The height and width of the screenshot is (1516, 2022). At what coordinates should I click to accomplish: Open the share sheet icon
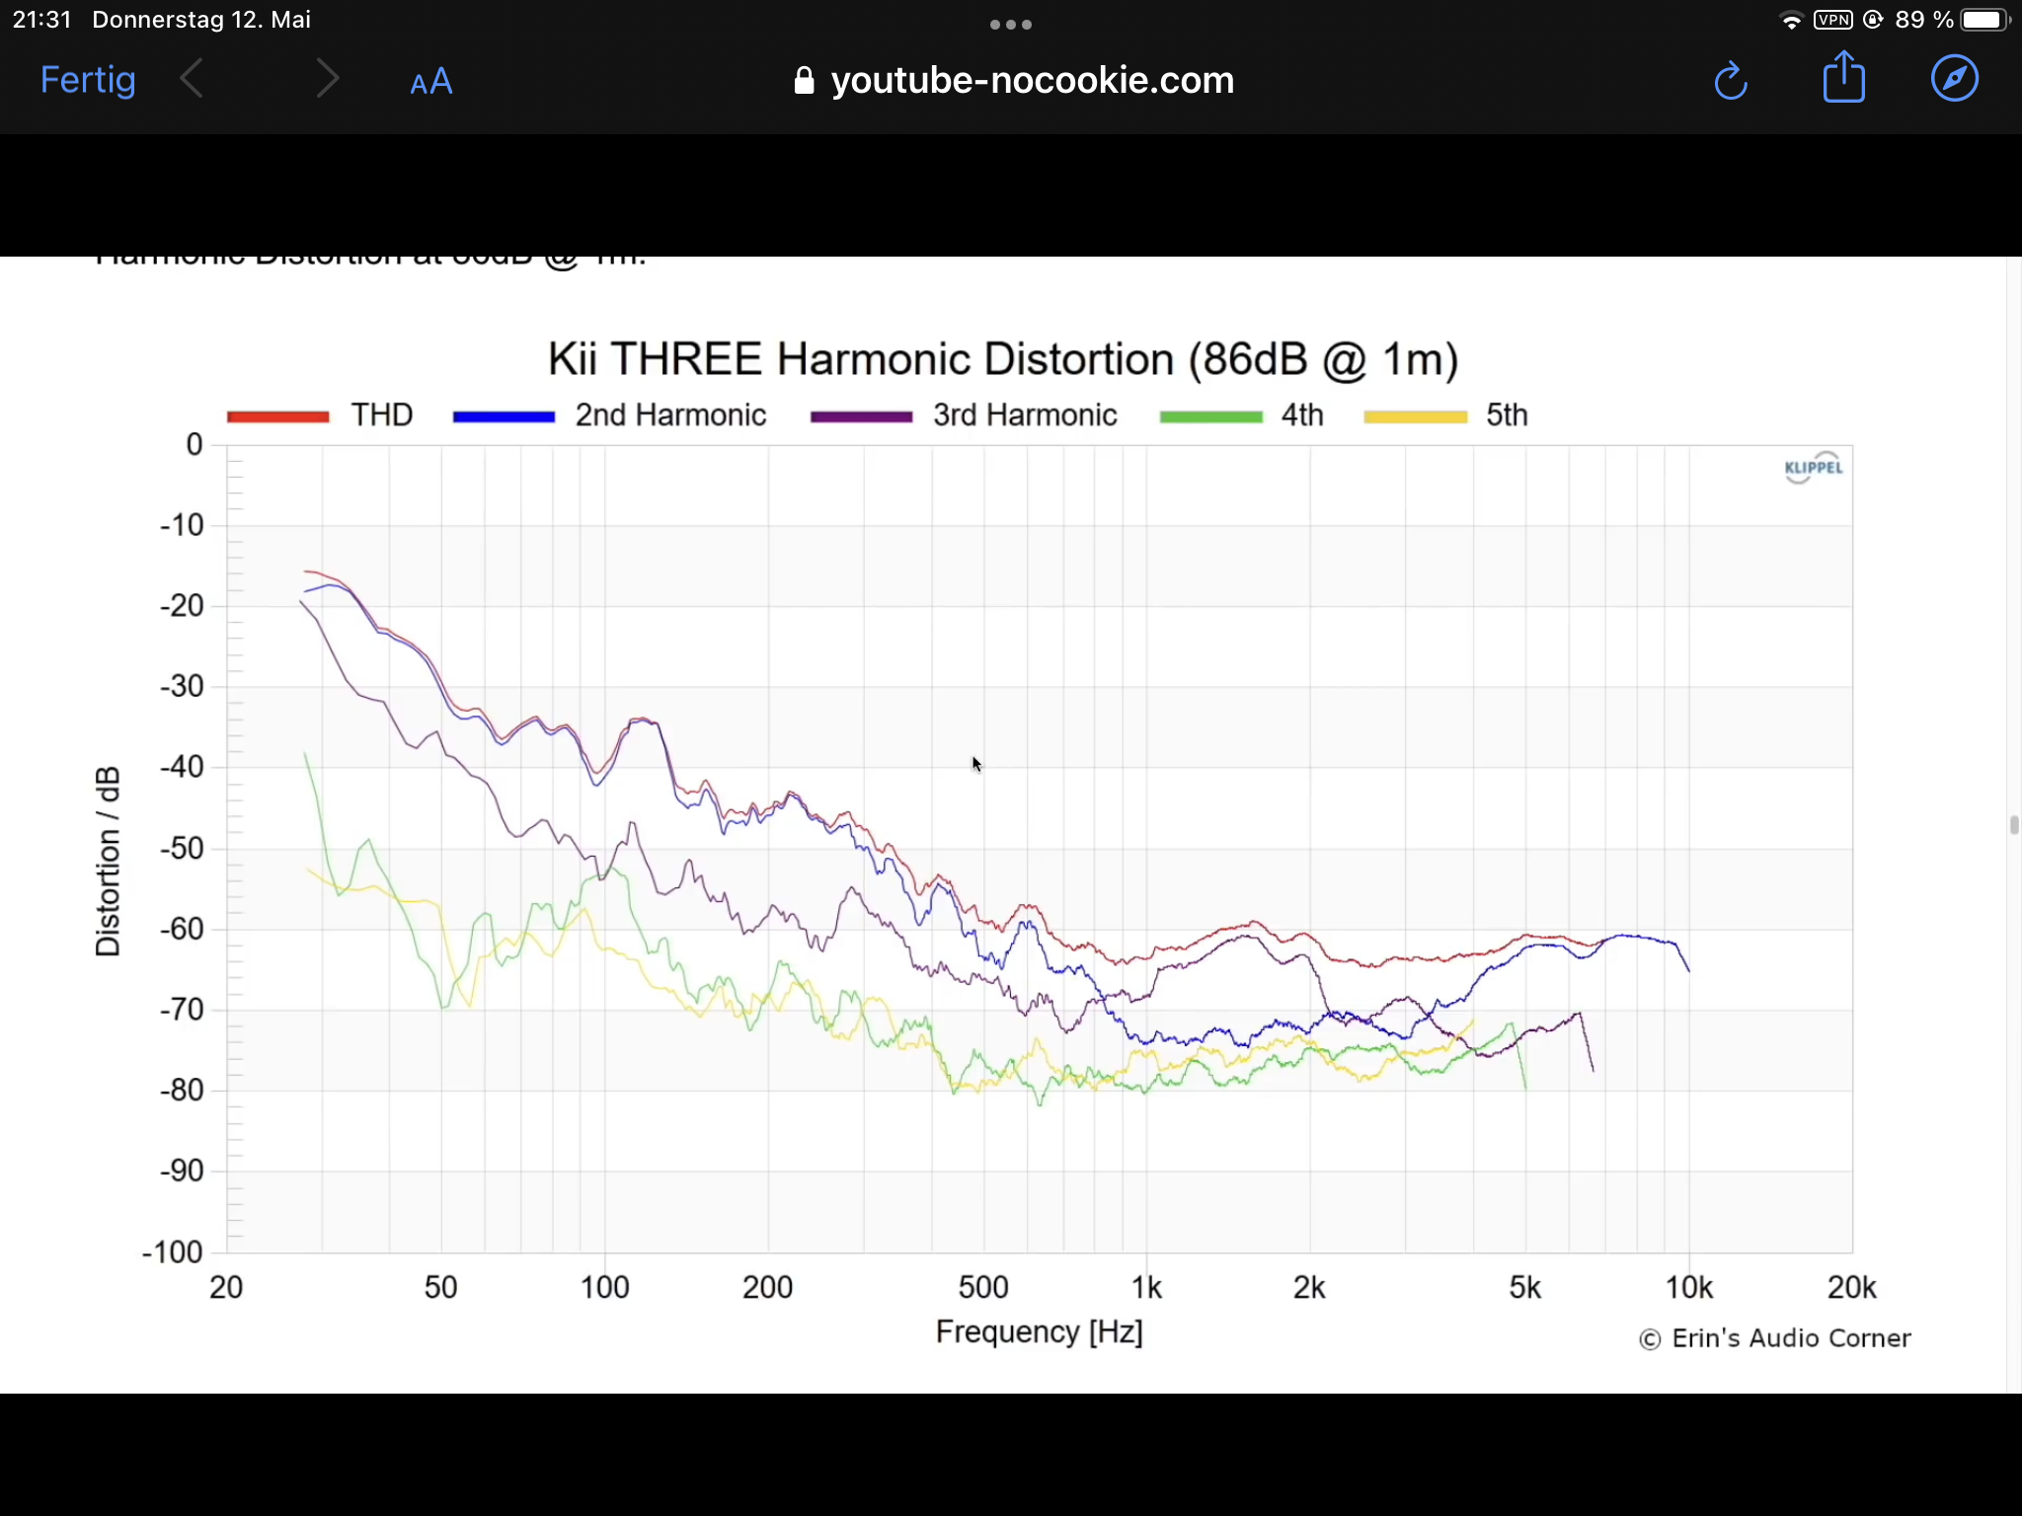tap(1843, 77)
